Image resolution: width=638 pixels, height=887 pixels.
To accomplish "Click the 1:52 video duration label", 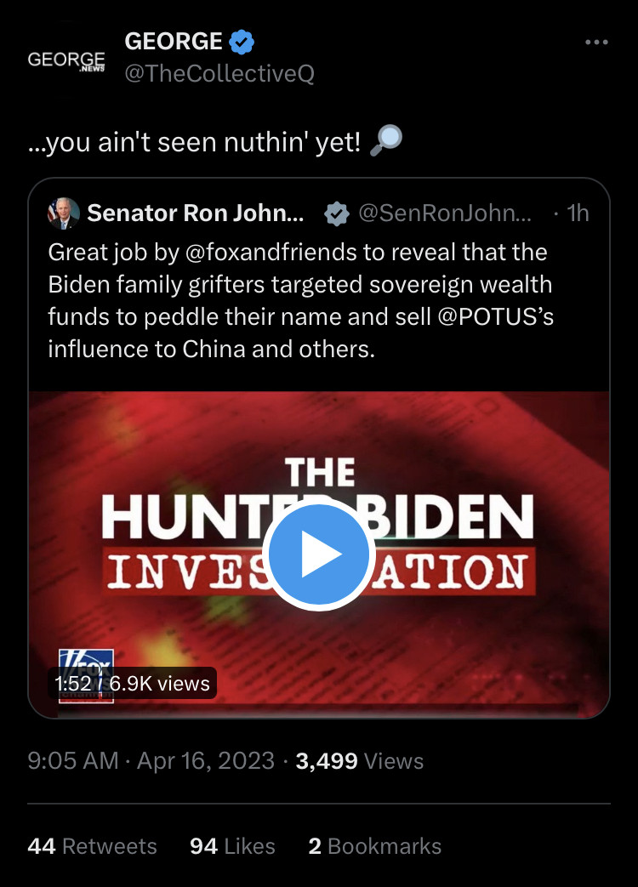I will 72,683.
